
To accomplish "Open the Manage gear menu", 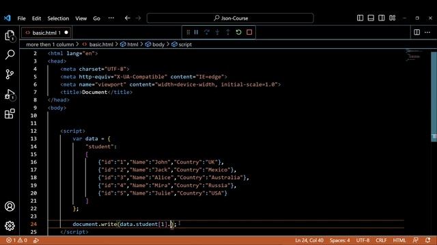I will [10, 226].
